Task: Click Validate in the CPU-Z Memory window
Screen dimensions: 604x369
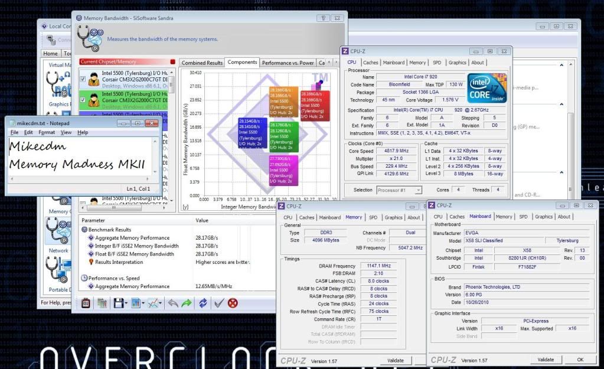Action: [x=395, y=361]
